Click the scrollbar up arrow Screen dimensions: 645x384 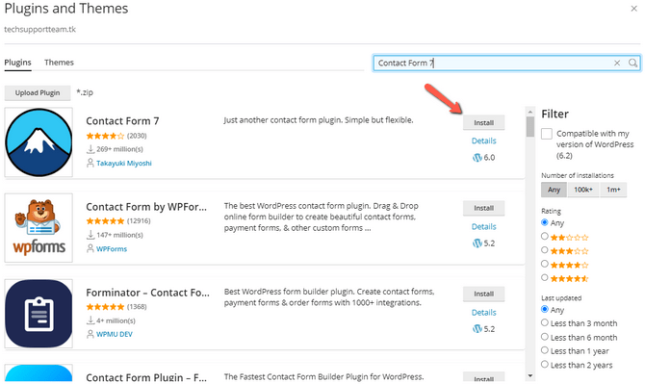point(530,112)
